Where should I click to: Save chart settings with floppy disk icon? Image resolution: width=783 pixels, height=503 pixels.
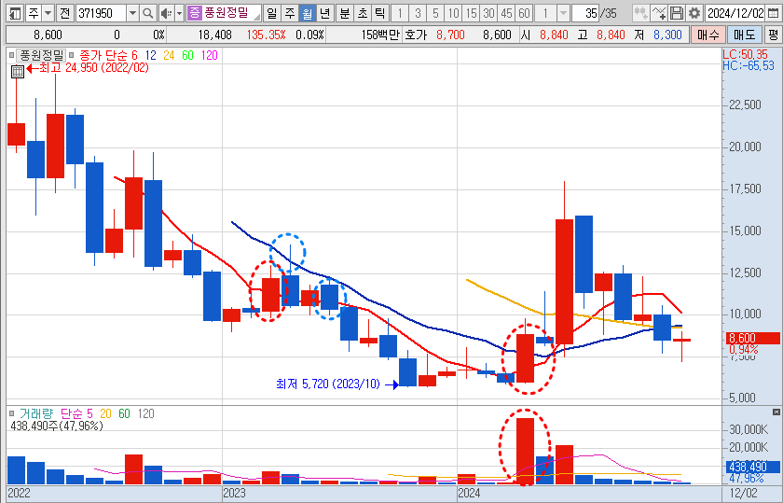[x=676, y=13]
